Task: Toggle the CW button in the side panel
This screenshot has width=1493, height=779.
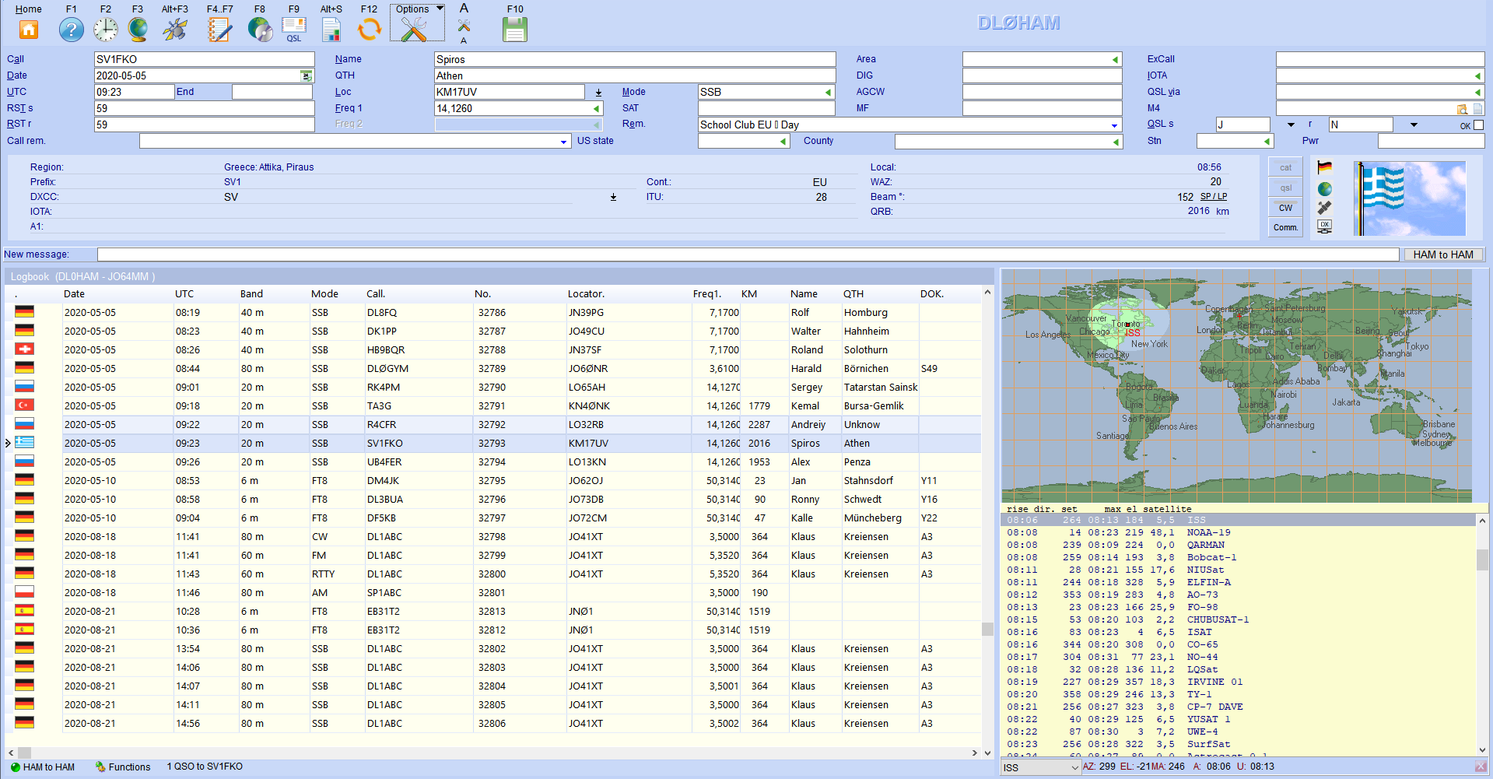Action: pos(1285,208)
